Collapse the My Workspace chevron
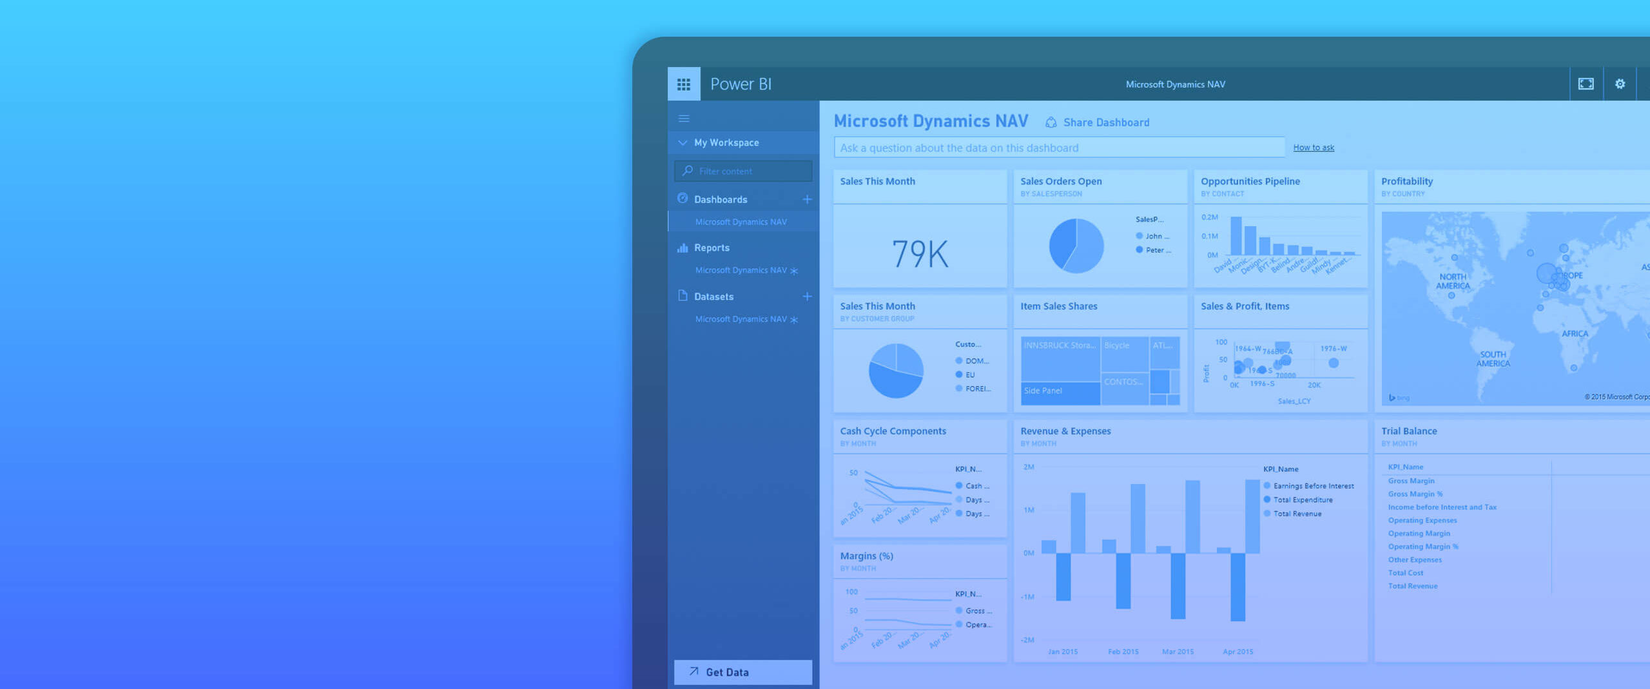This screenshot has width=1650, height=689. [683, 142]
